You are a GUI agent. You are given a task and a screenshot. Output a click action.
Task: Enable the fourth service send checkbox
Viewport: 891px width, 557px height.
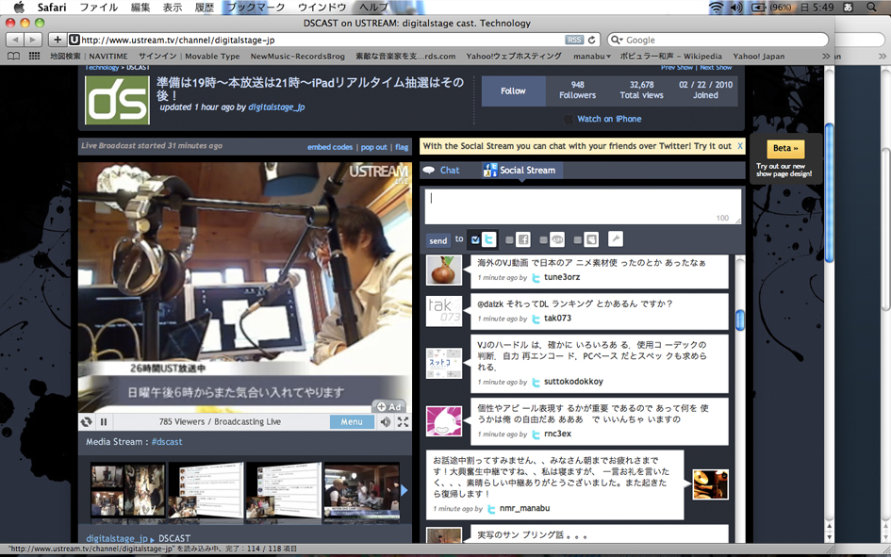[578, 240]
